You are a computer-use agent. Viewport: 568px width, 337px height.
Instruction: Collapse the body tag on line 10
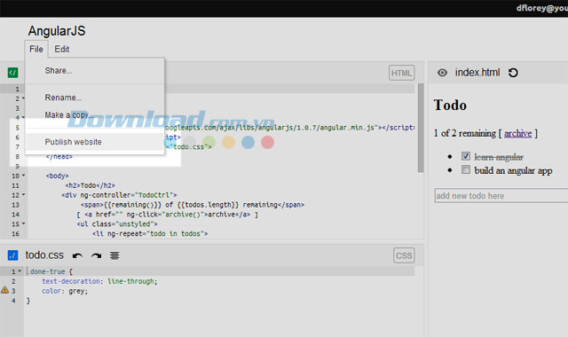click(x=24, y=176)
